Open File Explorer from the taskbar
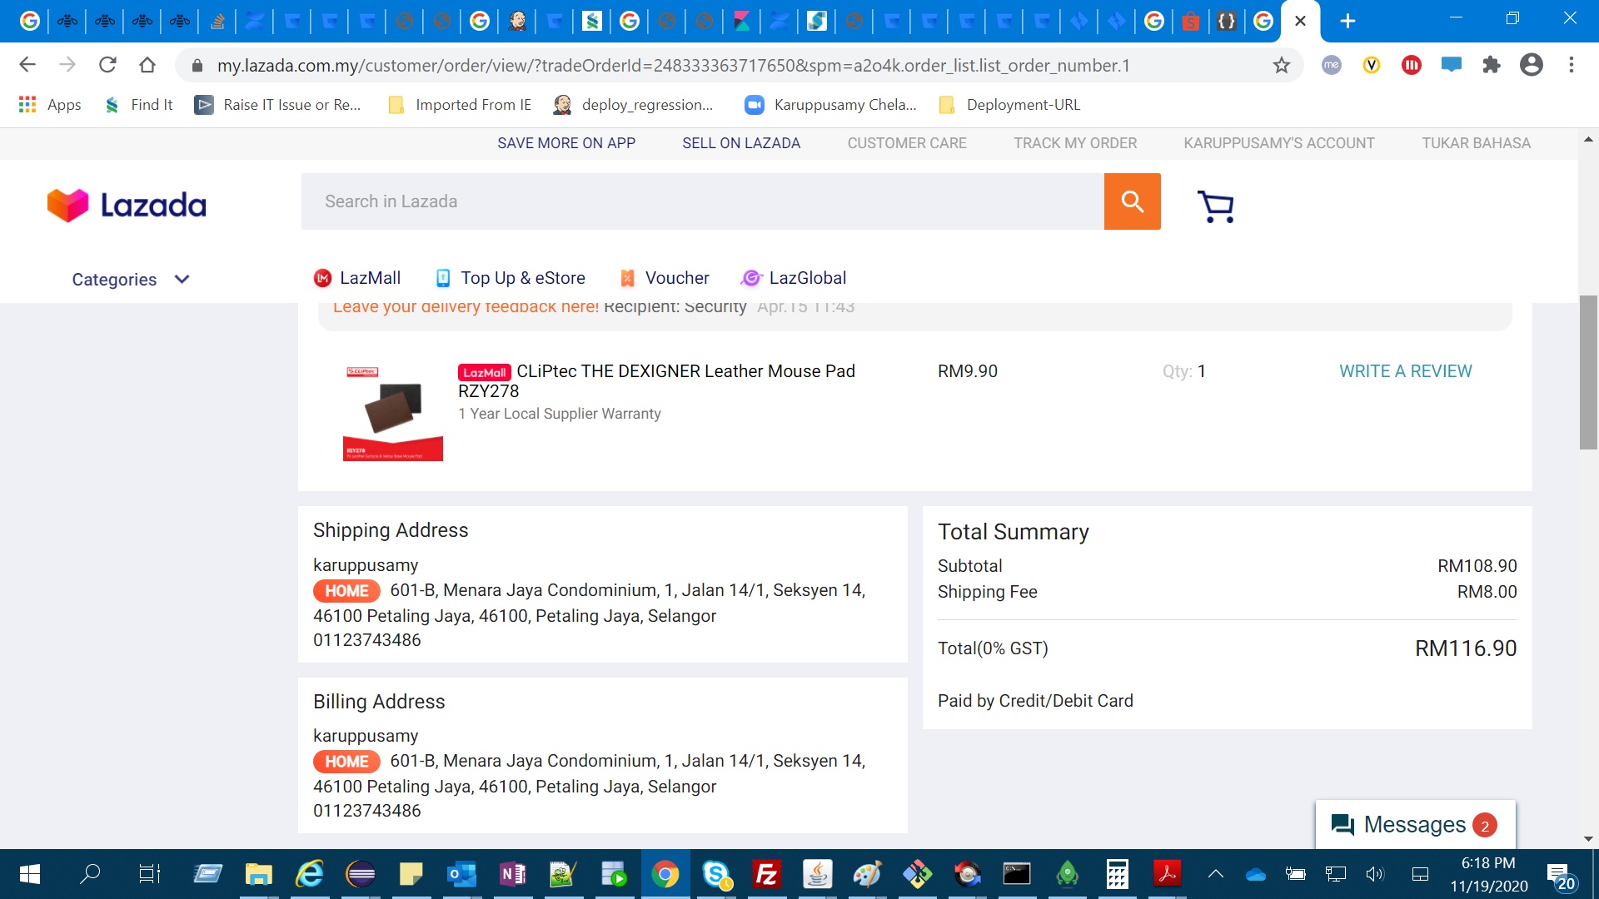Viewport: 1599px width, 899px height. click(x=258, y=874)
